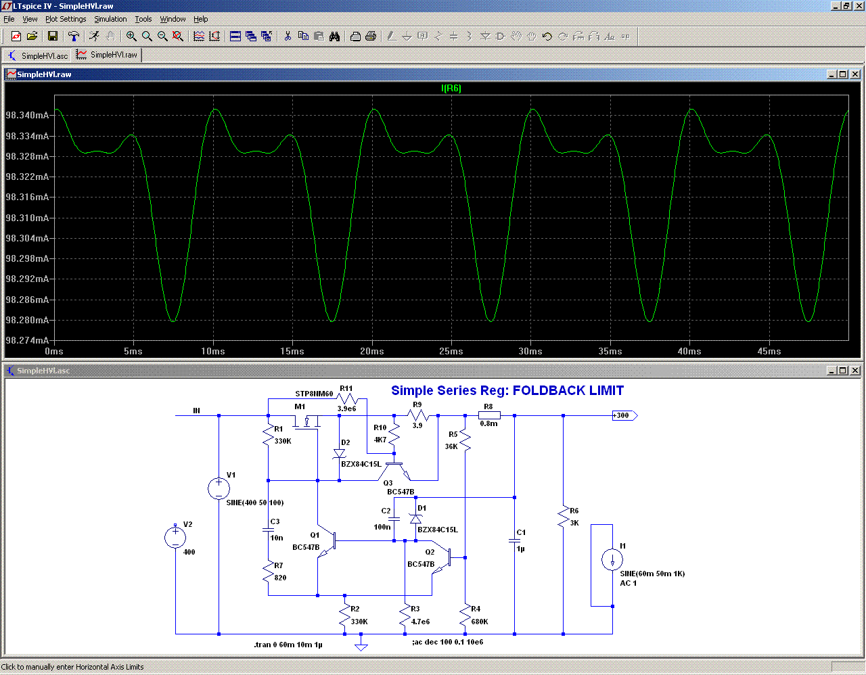Click the Paste clipboard icon
Image resolution: width=866 pixels, height=675 pixels.
319,36
